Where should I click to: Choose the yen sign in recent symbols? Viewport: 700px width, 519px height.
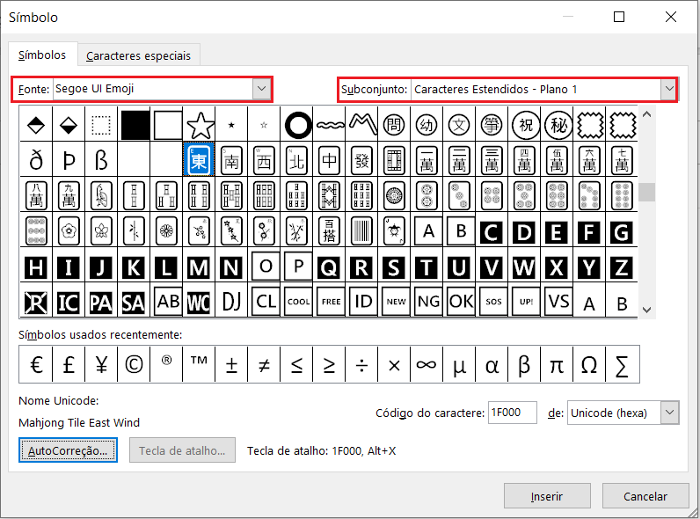tap(101, 364)
